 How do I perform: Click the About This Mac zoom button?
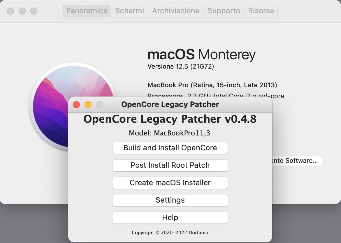coord(34,11)
